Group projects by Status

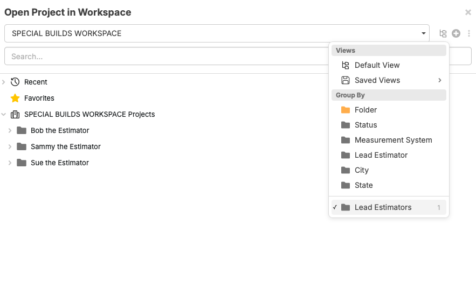(365, 125)
